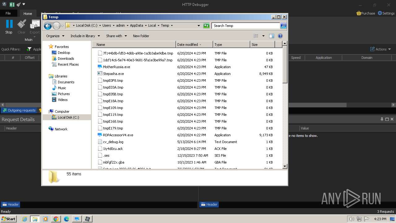Select the cv_debug.log file
The image size is (396, 223).
[113, 142]
